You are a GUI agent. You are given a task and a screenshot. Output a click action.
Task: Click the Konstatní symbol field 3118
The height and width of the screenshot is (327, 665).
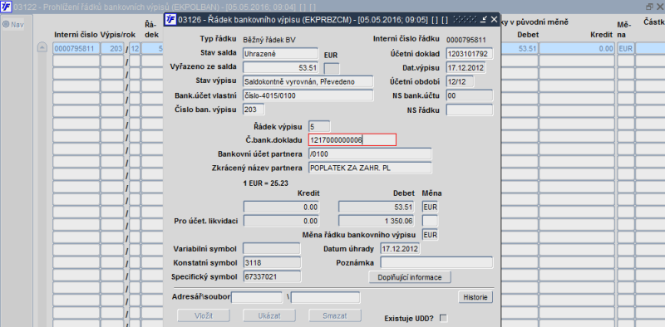(272, 262)
